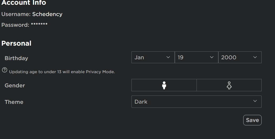Click the Account Info heading
Viewport: 275px width, 139px height.
[24, 3]
